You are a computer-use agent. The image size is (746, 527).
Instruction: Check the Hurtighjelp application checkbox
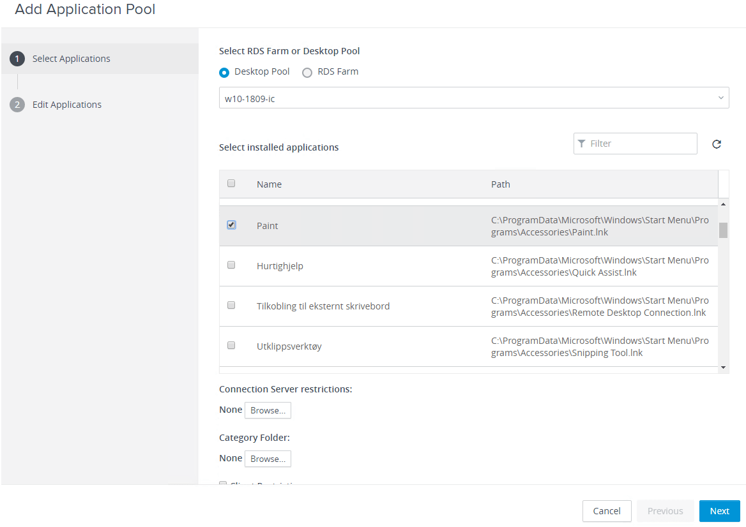231,265
